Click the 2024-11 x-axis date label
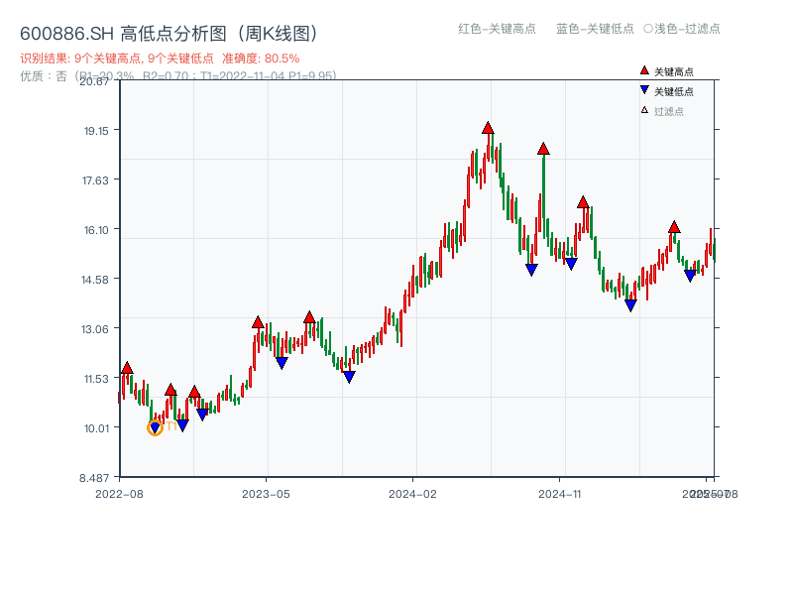 click(x=559, y=494)
